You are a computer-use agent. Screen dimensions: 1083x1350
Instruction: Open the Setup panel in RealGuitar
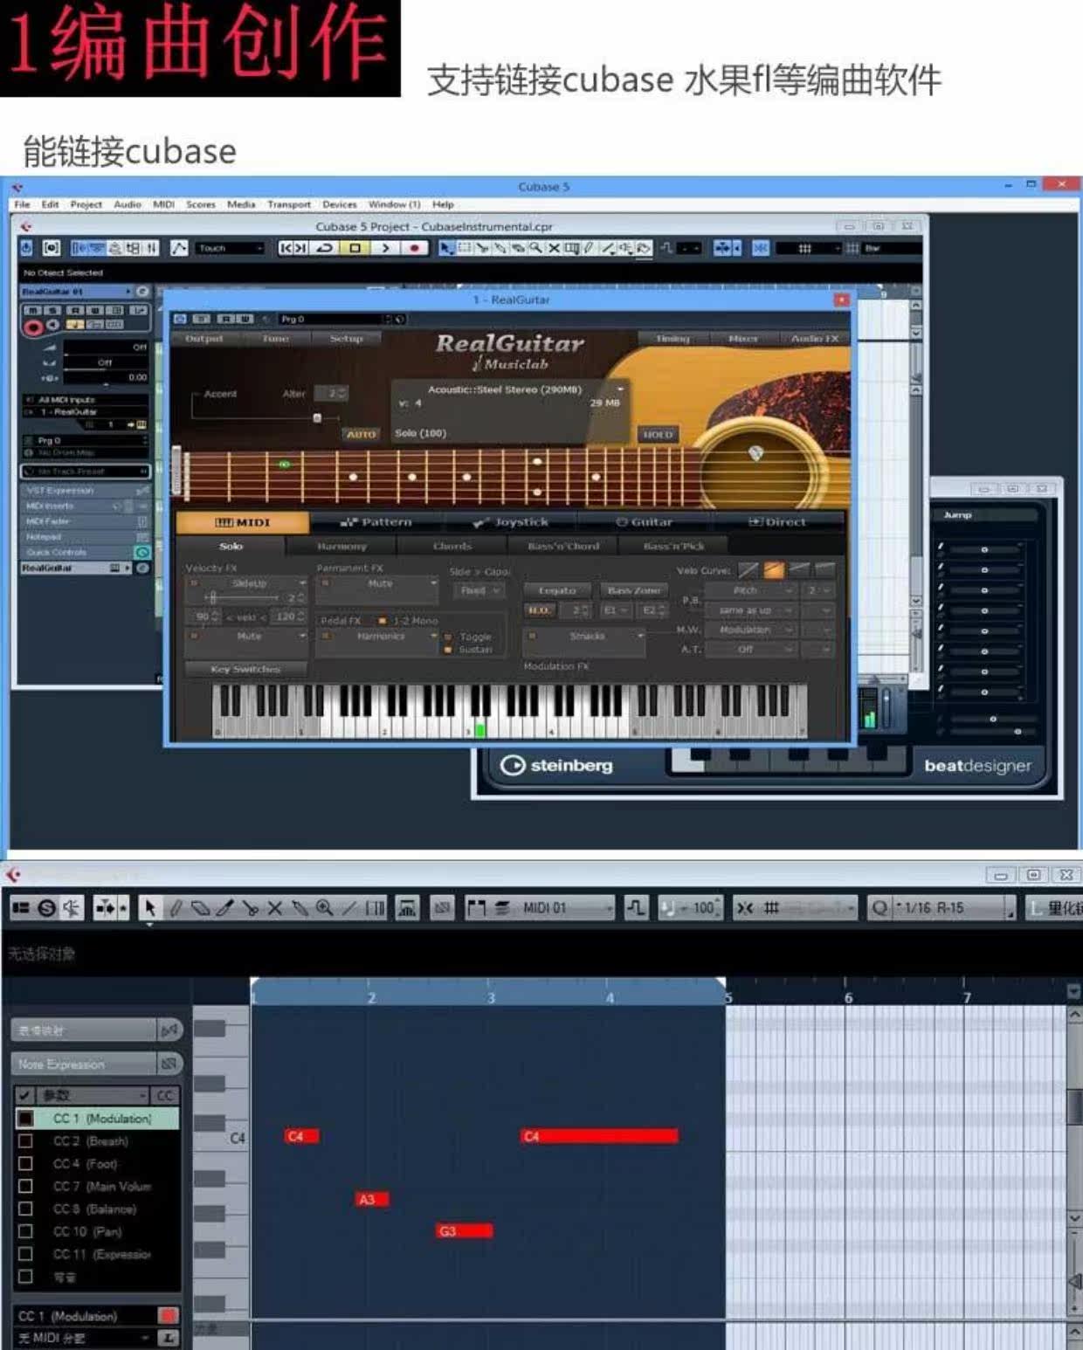[x=346, y=339]
